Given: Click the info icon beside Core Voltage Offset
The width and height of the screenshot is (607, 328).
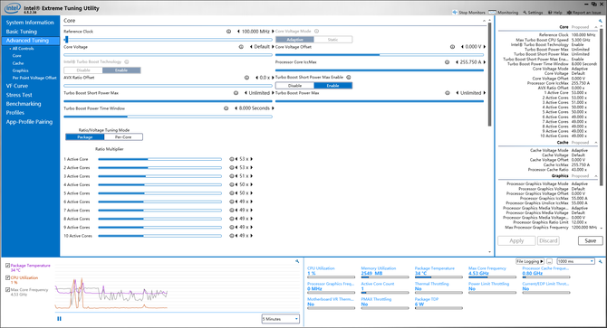Looking at the screenshot, I should click(x=452, y=47).
